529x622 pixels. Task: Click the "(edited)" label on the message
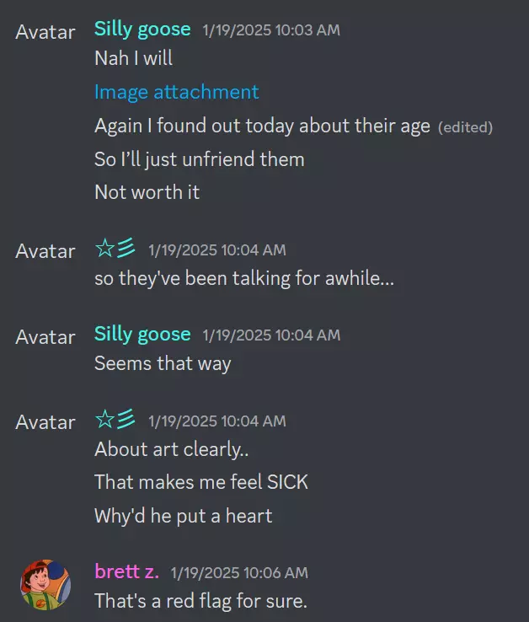point(465,127)
